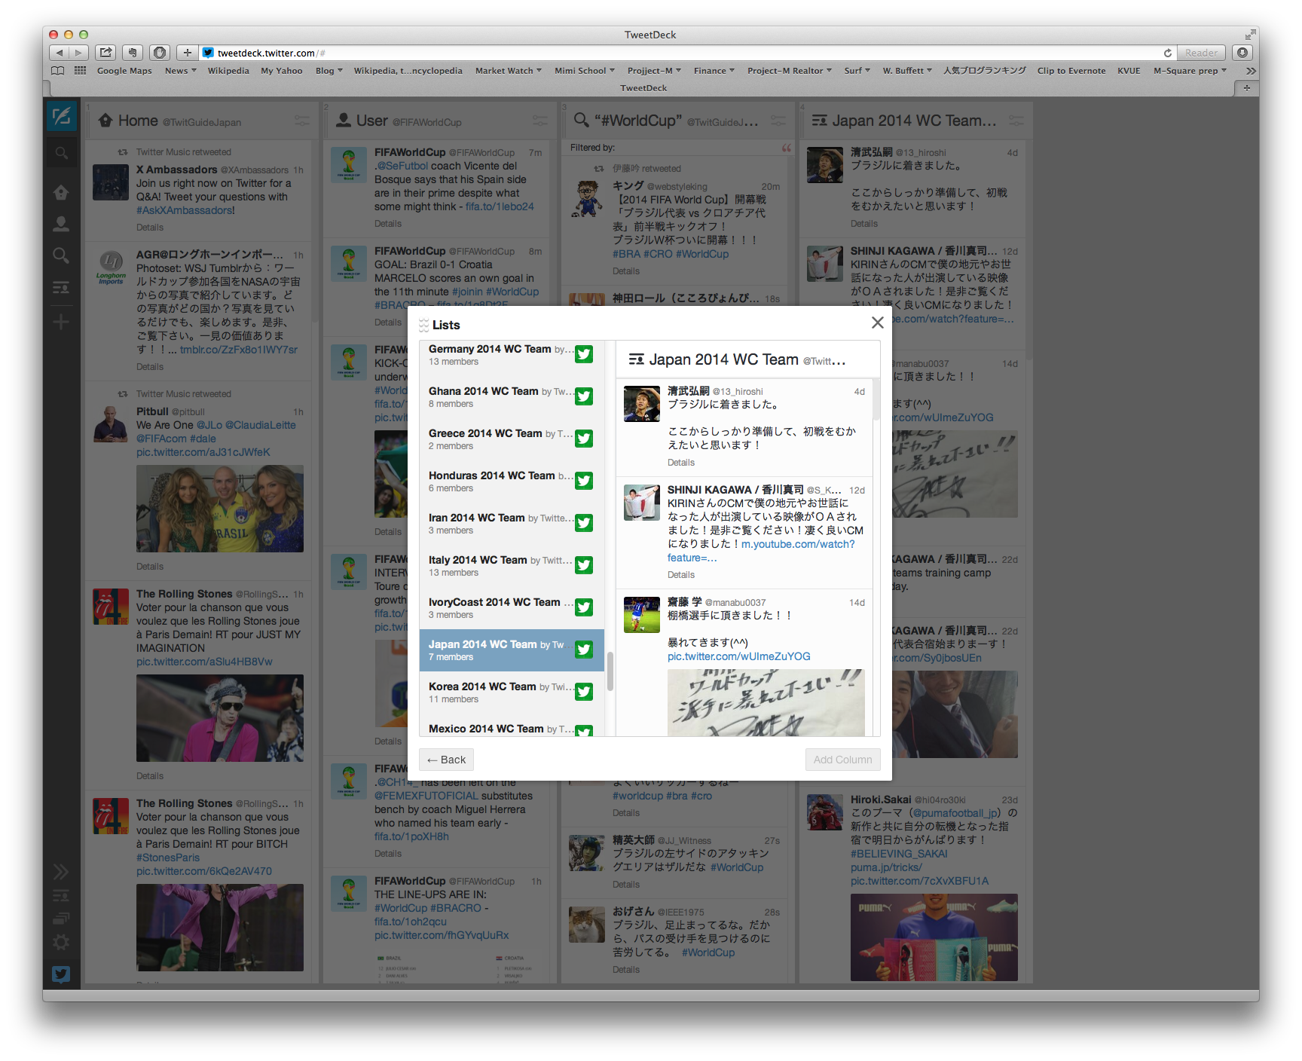This screenshot has height=1061, width=1302.
Task: Click the add bookmark plus button
Action: point(187,53)
